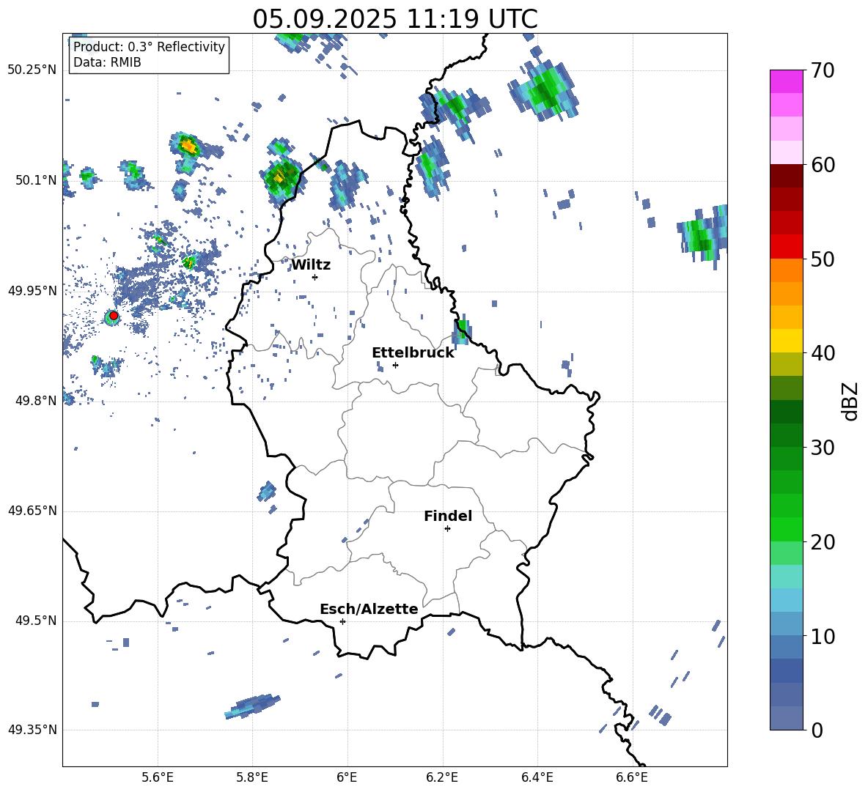Click the 6.6°E longitude tick label

pyautogui.click(x=632, y=777)
